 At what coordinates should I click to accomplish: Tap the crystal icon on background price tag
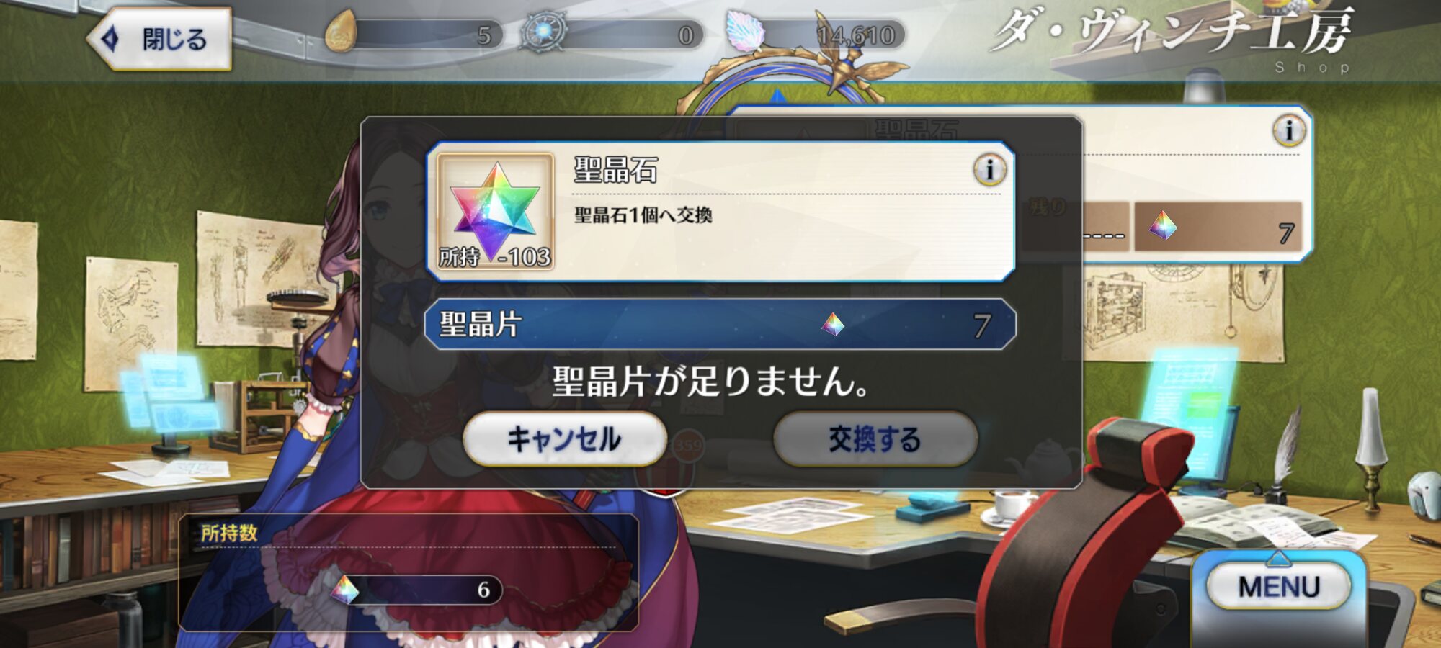pyautogui.click(x=1162, y=226)
